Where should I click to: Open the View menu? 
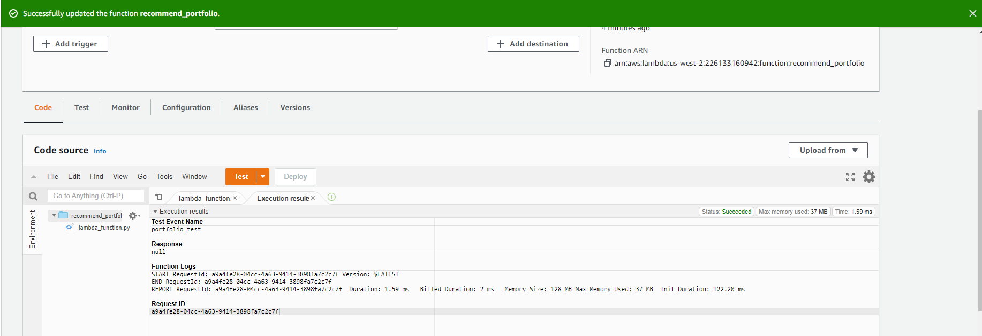pos(120,176)
